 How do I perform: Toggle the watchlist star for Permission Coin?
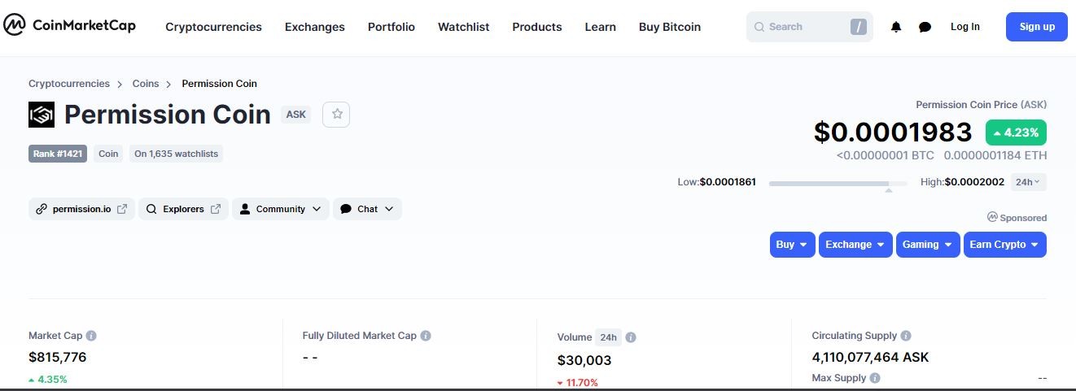(x=336, y=115)
